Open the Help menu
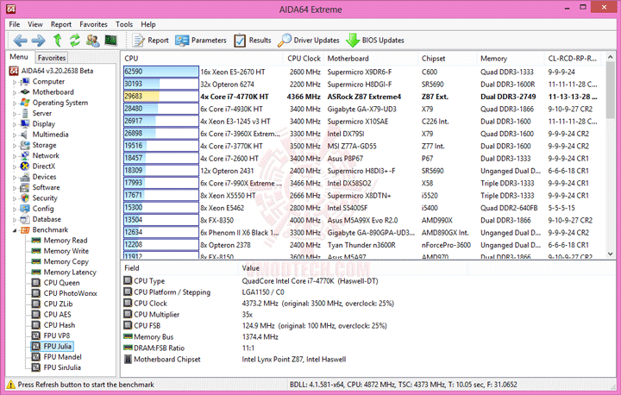Screen dimensions: 621x395 pos(148,24)
